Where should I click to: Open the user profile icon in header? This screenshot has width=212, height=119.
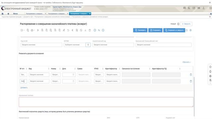click(x=203, y=8)
